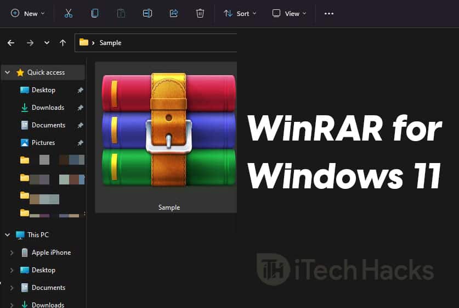Open the New dropdown menu
The image size is (459, 308).
click(x=28, y=13)
